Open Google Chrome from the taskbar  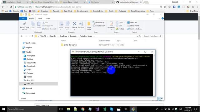83,109
